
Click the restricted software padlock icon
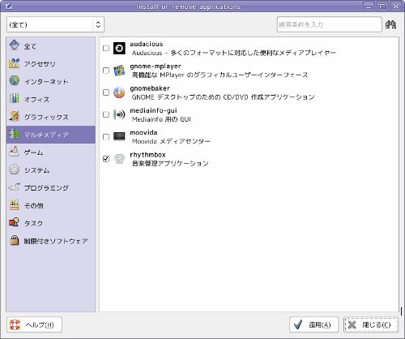[14, 240]
